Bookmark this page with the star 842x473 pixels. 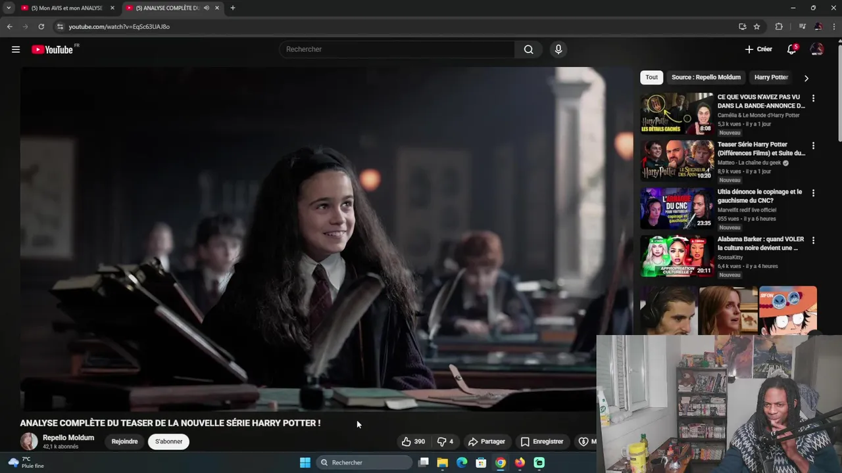[x=756, y=26]
